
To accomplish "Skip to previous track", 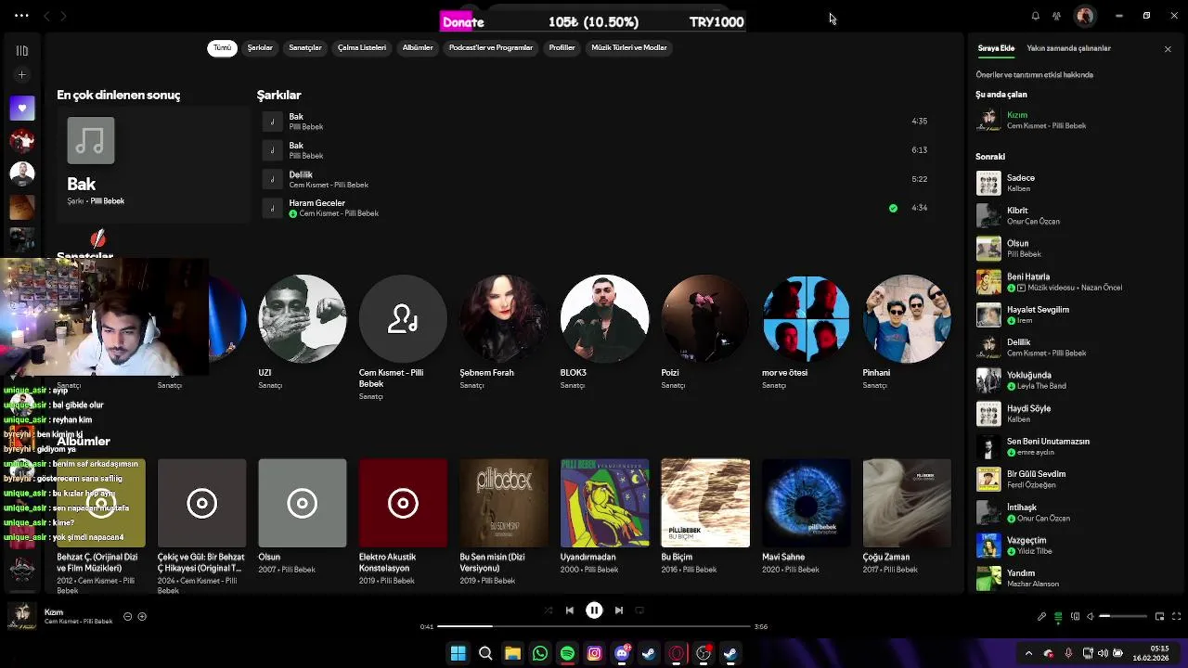I will 570,610.
